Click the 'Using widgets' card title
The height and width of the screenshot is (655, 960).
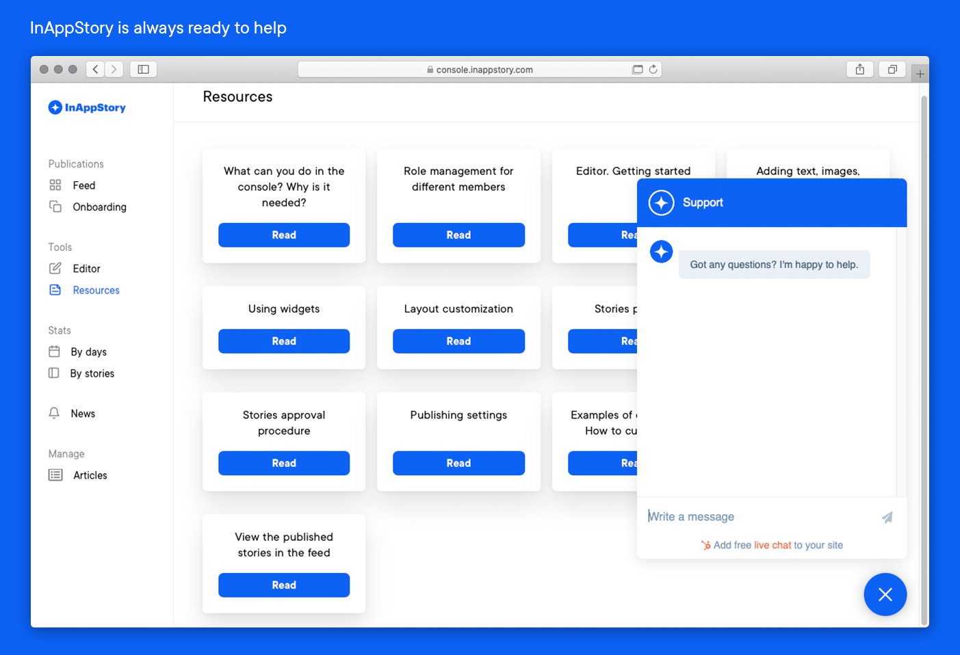pyautogui.click(x=284, y=309)
